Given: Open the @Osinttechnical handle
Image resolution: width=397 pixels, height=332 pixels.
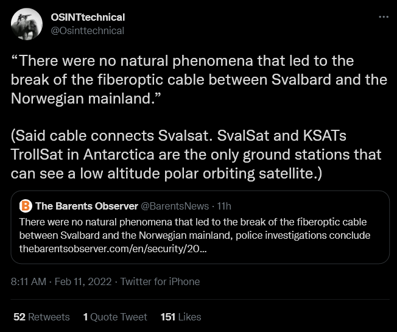Looking at the screenshot, I should [87, 30].
